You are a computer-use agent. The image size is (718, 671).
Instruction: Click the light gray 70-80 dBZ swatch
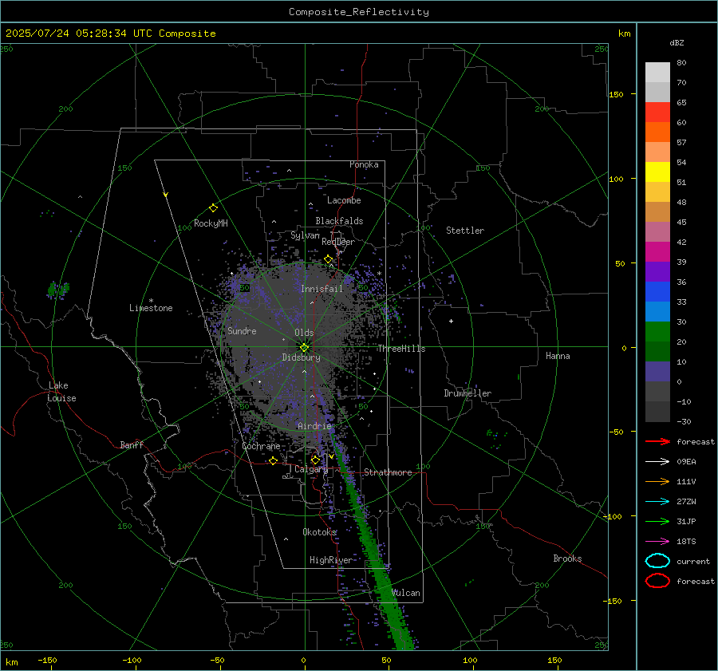coord(657,73)
